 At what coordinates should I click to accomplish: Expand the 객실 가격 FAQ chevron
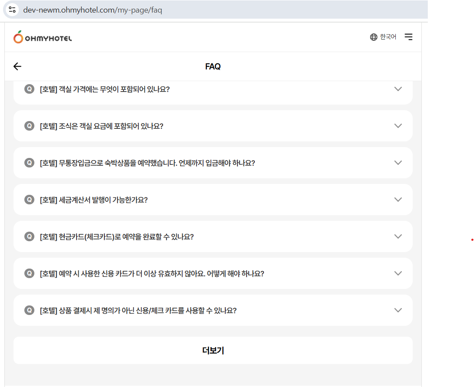[397, 89]
